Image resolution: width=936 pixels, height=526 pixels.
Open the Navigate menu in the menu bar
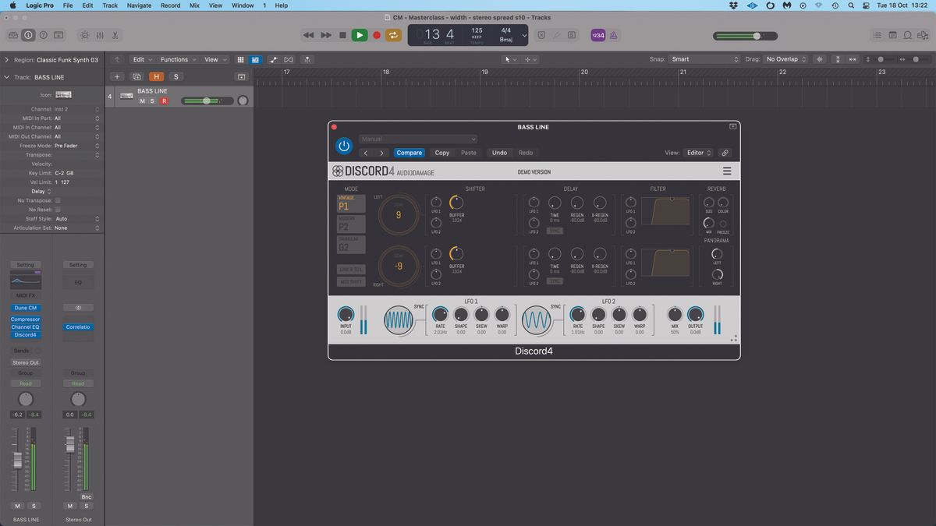point(138,5)
